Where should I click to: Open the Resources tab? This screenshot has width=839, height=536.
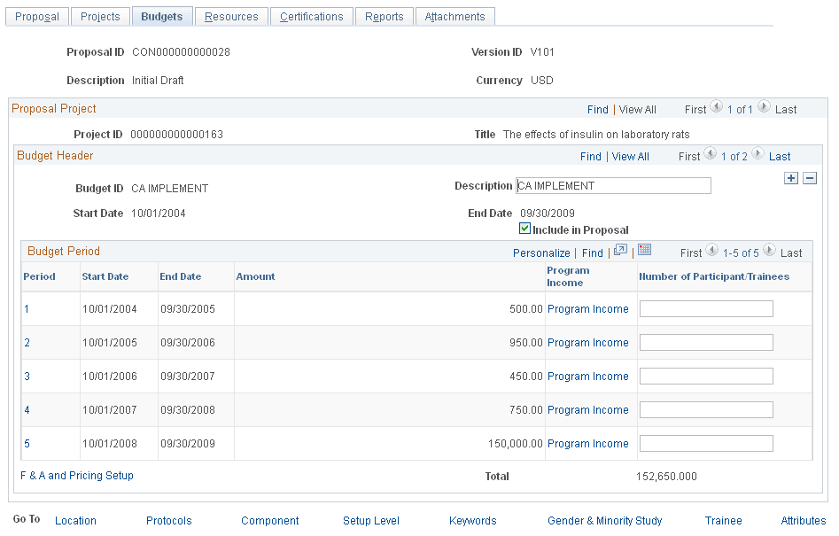[231, 15]
